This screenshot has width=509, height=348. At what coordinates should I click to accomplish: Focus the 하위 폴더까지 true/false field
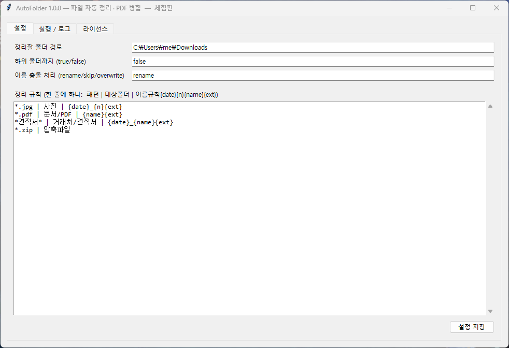tap(313, 61)
